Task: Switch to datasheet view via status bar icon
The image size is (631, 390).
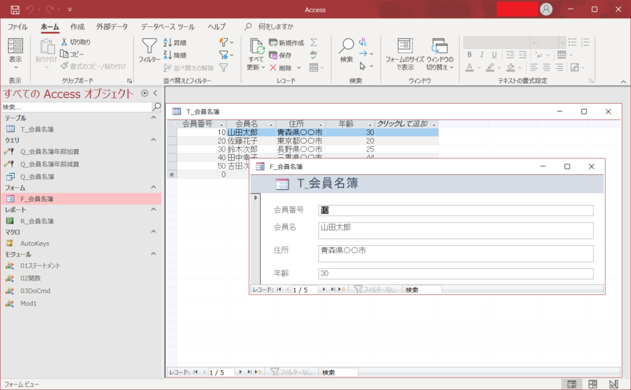Action: point(593,384)
